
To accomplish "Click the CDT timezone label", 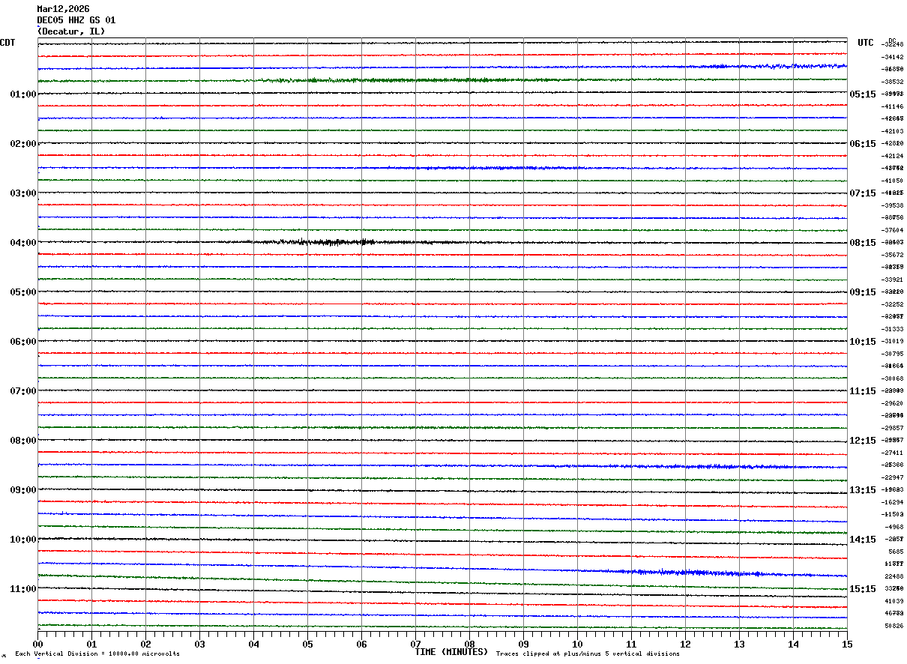I will 7,43.
